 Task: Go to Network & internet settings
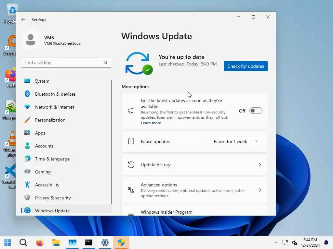tap(66, 107)
